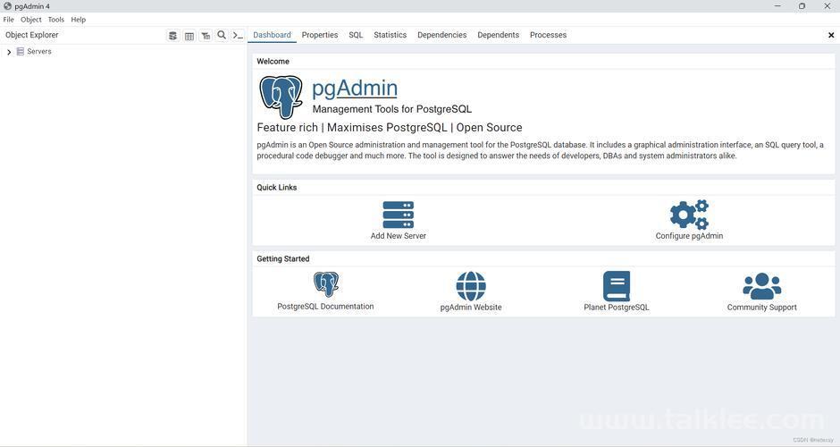Screen dimensions: 840x447
Task: Click the Getting Started section heading
Action: pos(283,259)
